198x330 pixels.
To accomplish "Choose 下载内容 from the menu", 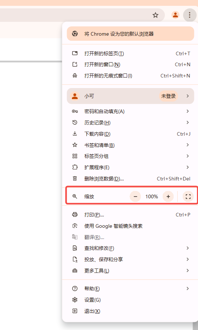I will pyautogui.click(x=130, y=134).
